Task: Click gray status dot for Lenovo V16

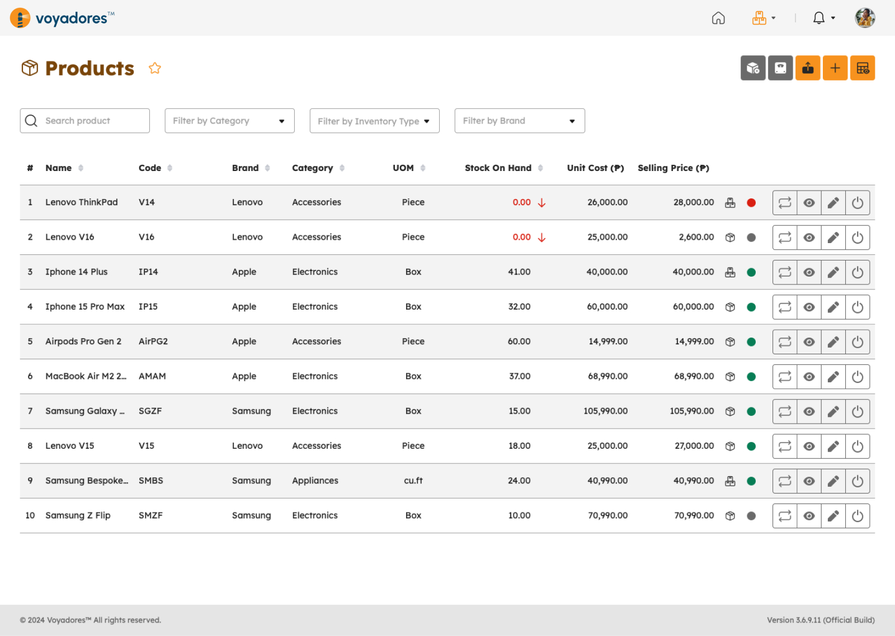Action: [x=751, y=238]
